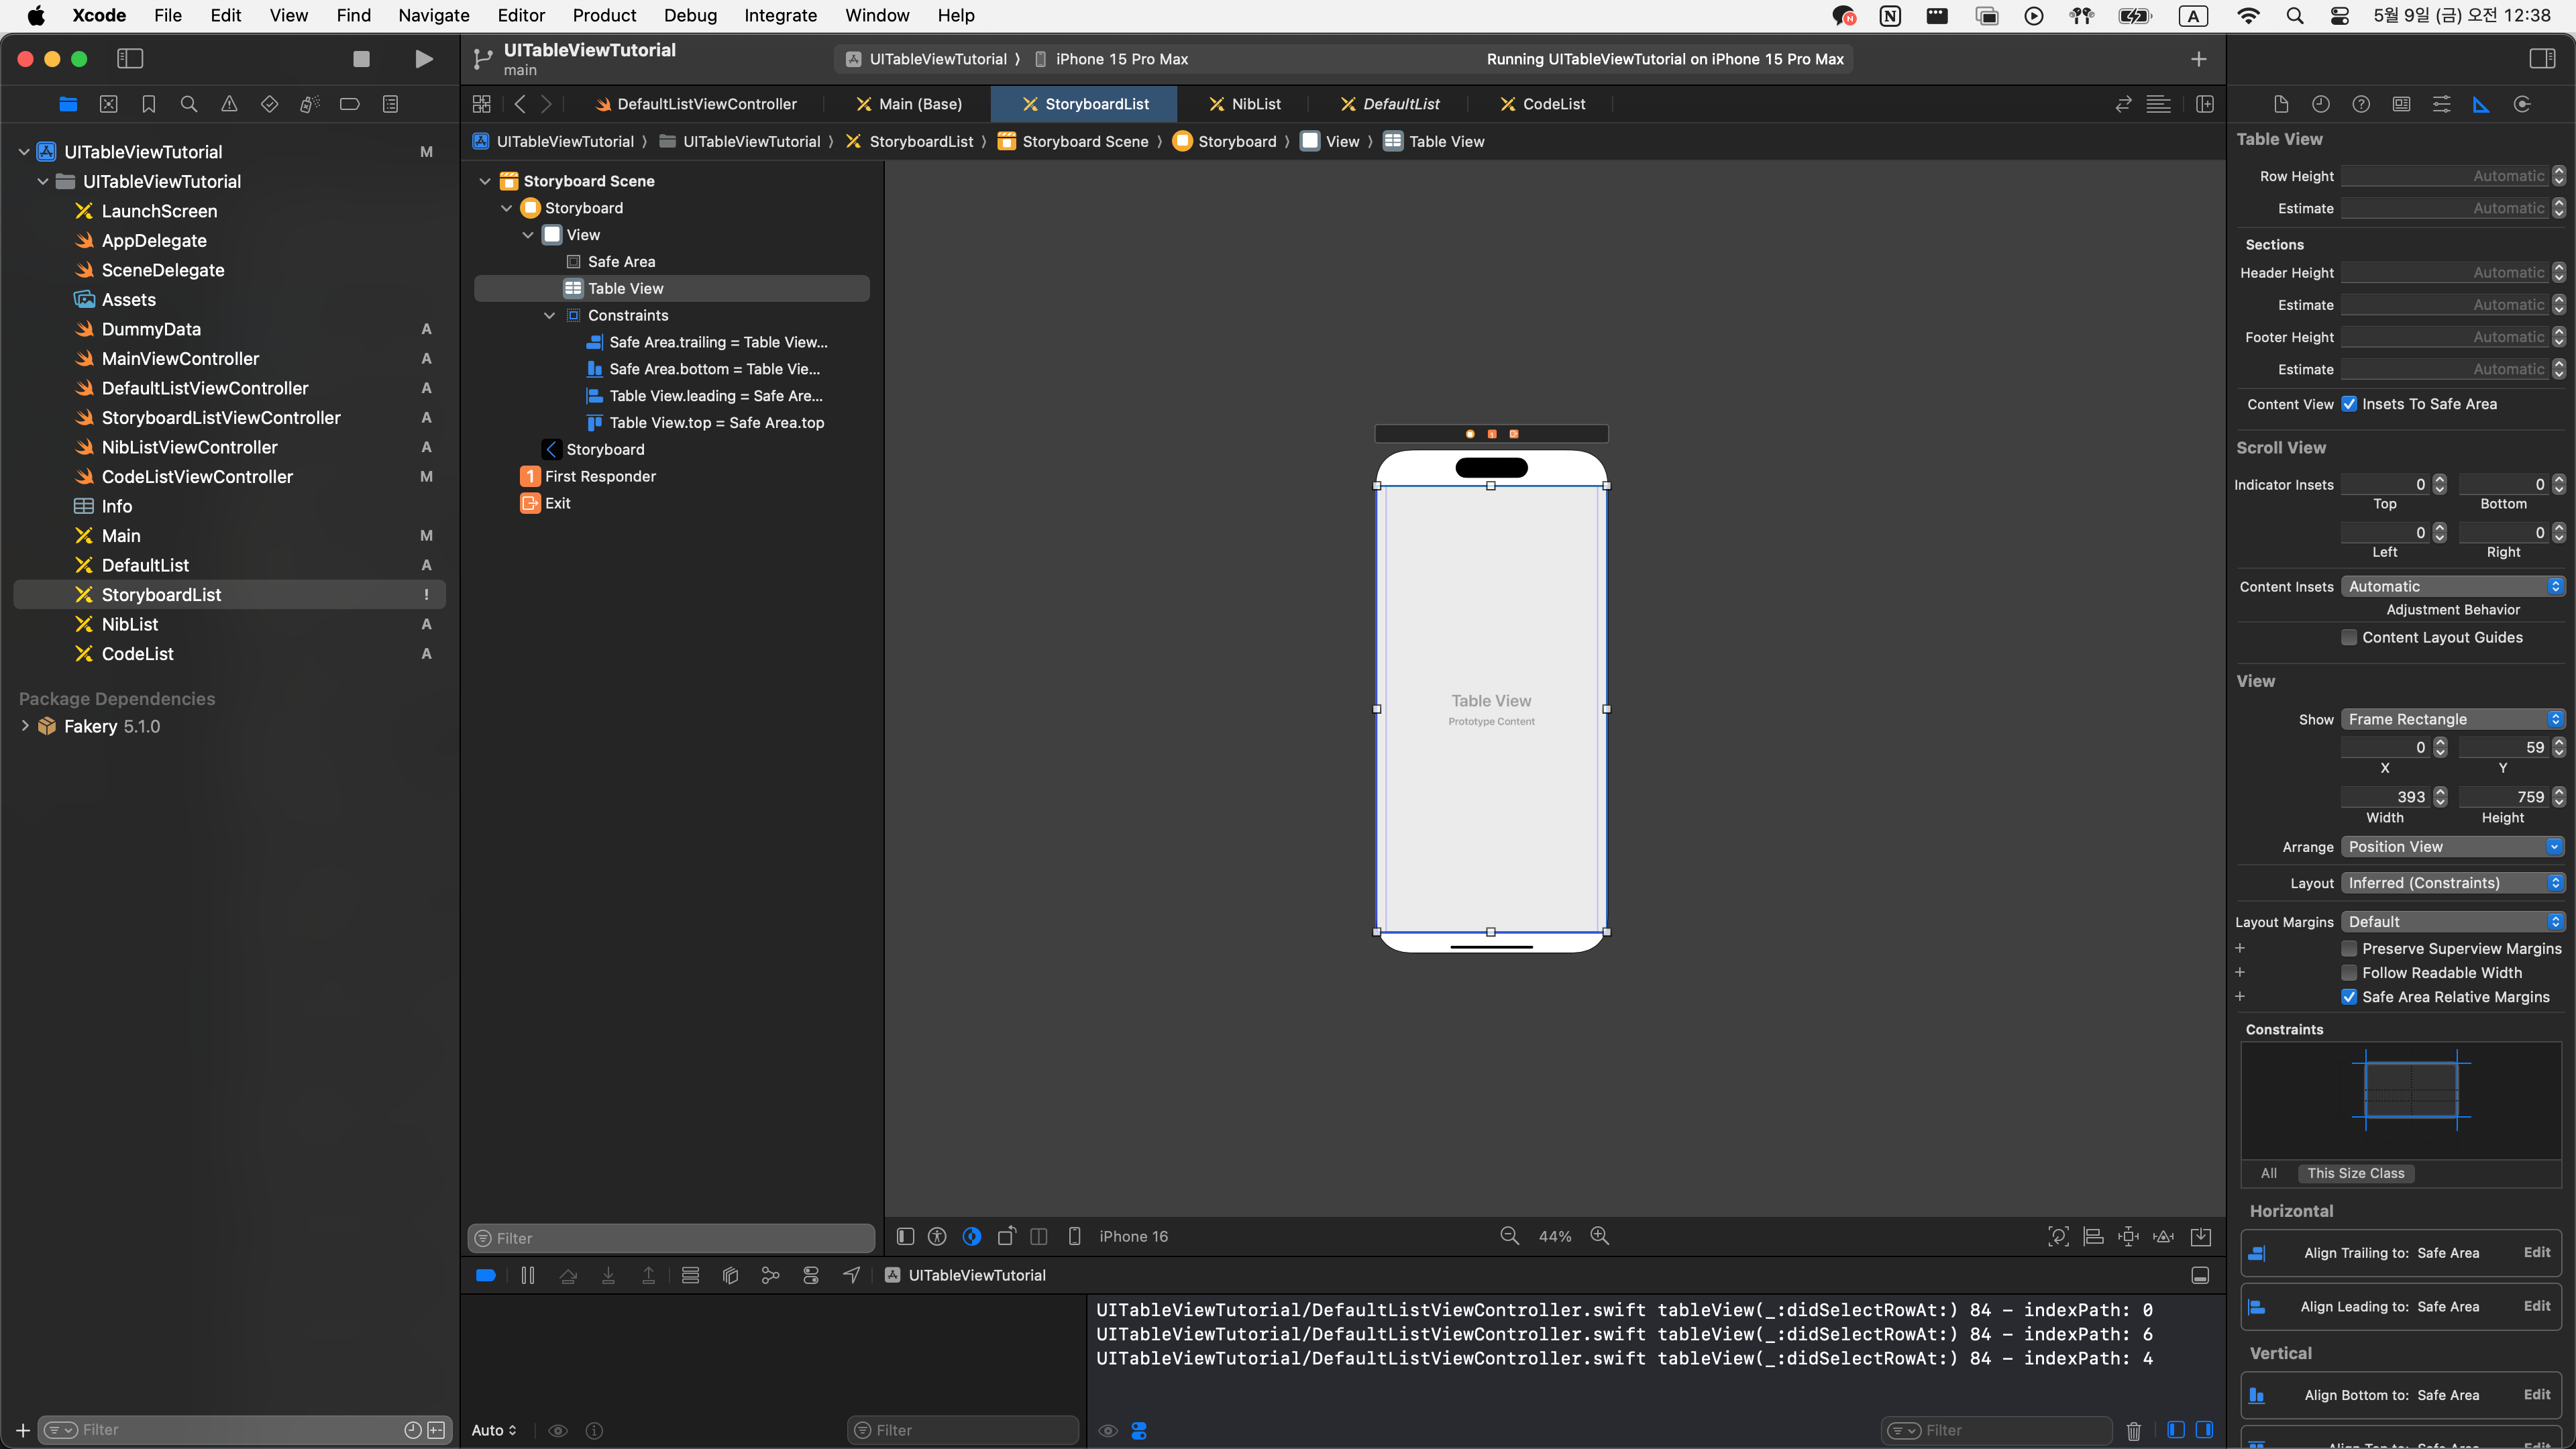Image resolution: width=2576 pixels, height=1449 pixels.
Task: Enable Preserve Superview Margins checkbox
Action: coord(2349,948)
